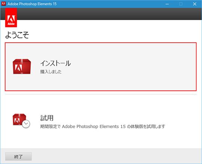This screenshot has width=202, height=164.
Task: Click the trial box icon with clock
Action: 21,121
